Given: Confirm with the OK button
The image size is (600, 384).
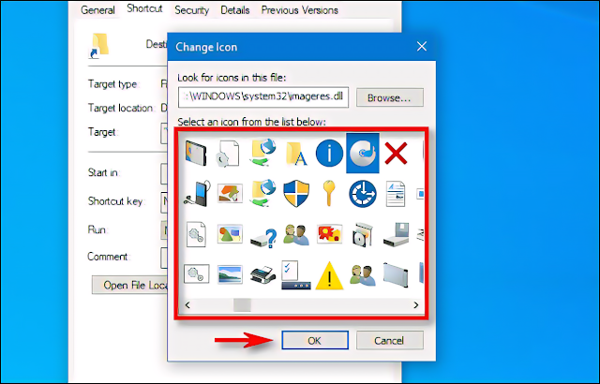Looking at the screenshot, I should tap(315, 340).
